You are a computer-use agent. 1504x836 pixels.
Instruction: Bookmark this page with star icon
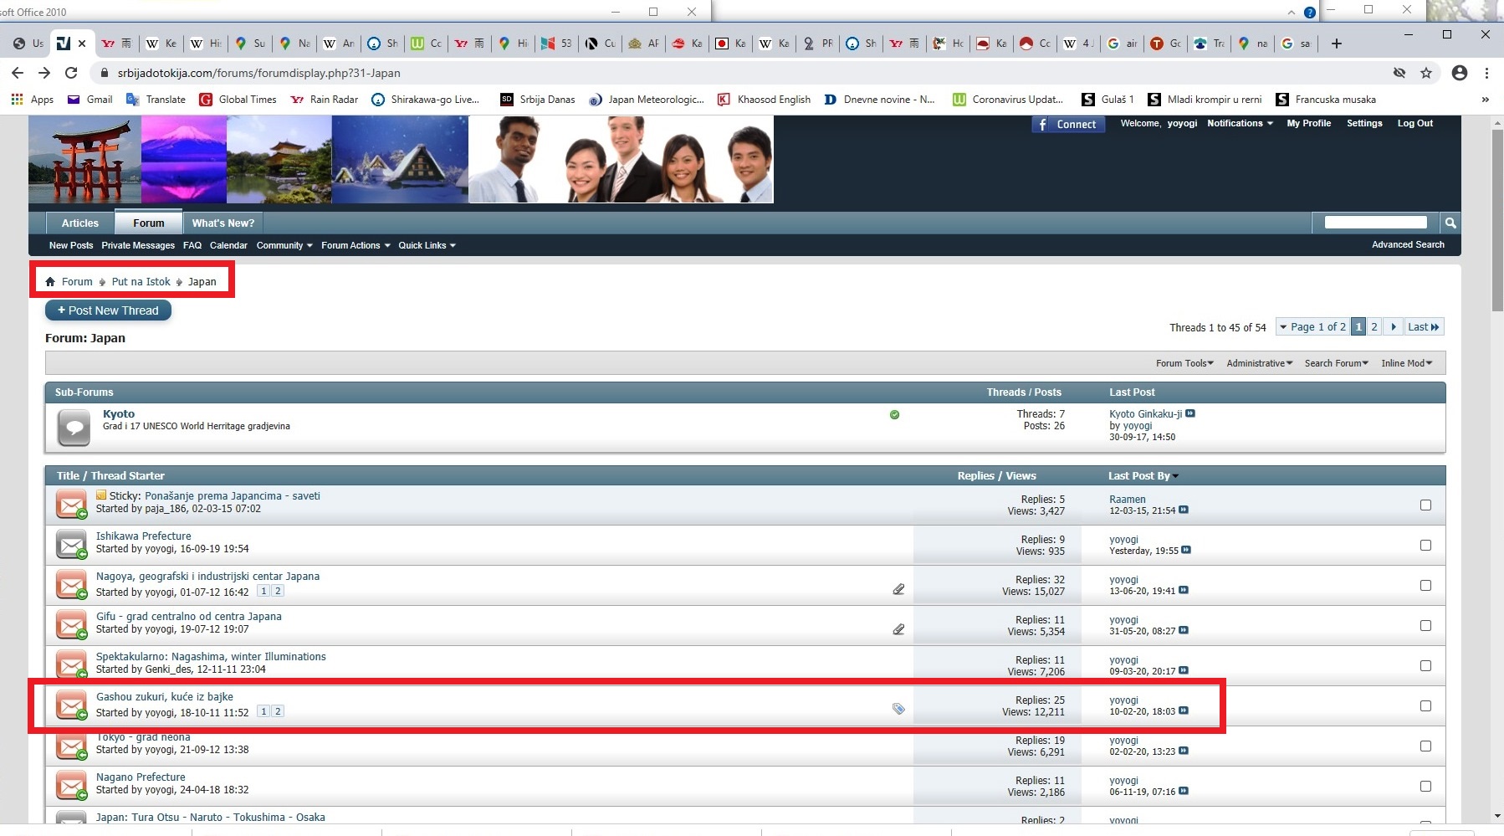1426,73
